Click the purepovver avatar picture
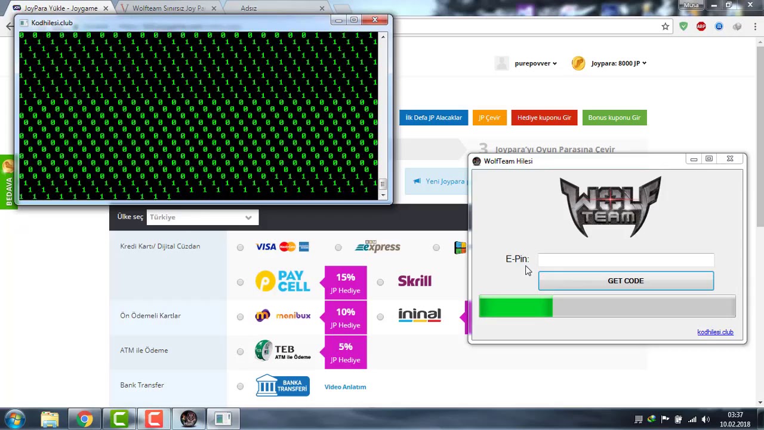 (x=502, y=63)
